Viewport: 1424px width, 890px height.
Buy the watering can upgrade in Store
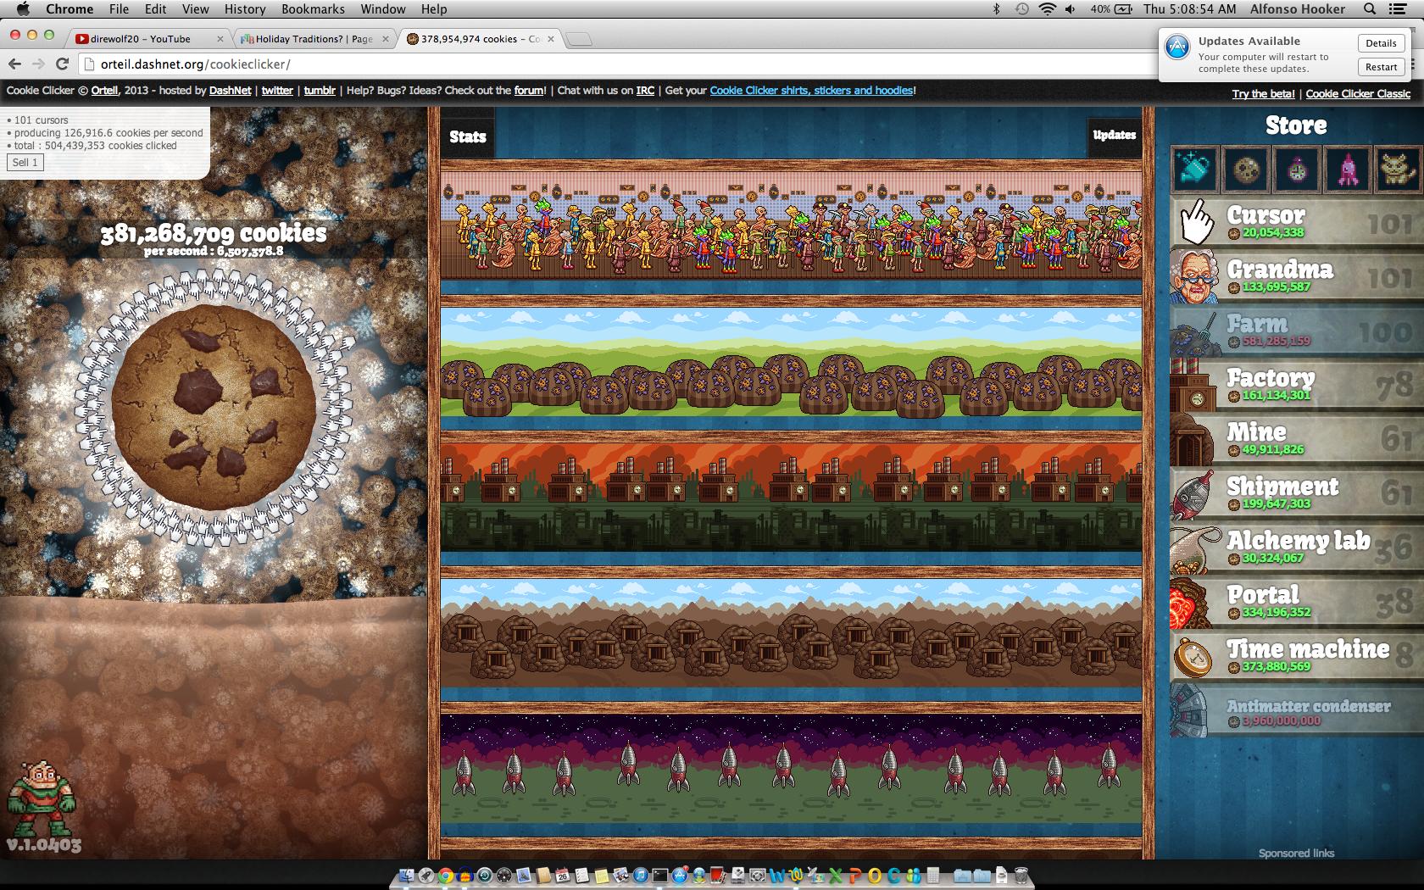click(x=1195, y=168)
